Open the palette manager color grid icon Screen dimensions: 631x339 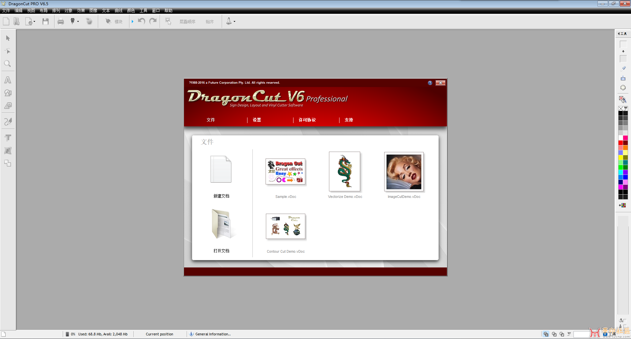pyautogui.click(x=623, y=205)
